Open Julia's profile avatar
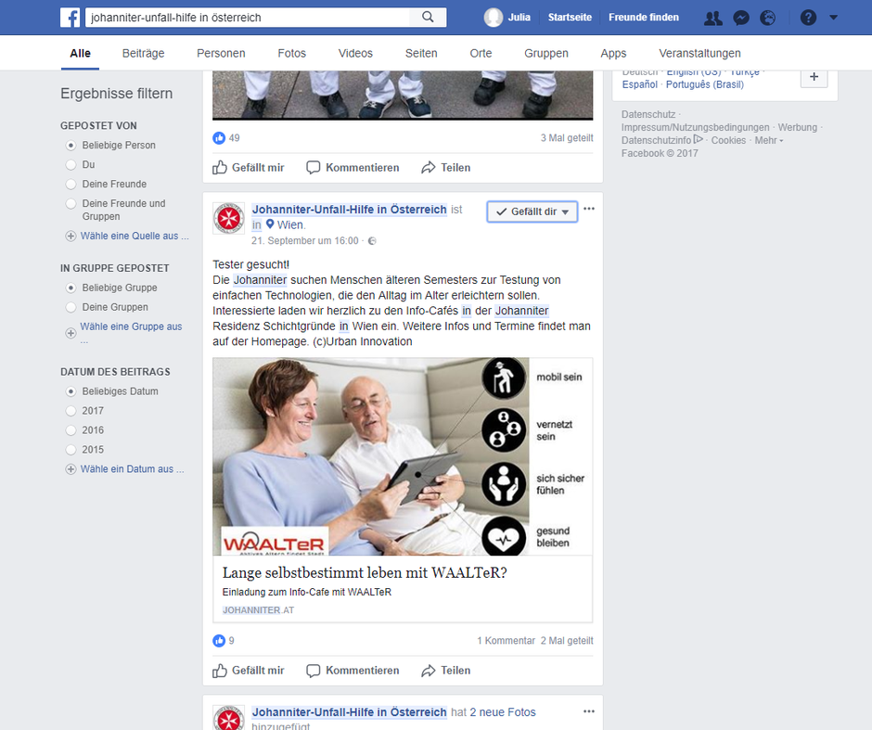The height and width of the screenshot is (730, 872). tap(494, 18)
